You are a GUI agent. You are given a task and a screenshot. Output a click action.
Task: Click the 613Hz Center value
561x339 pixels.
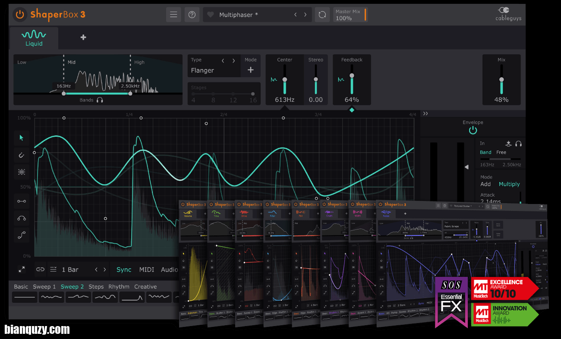(x=285, y=100)
